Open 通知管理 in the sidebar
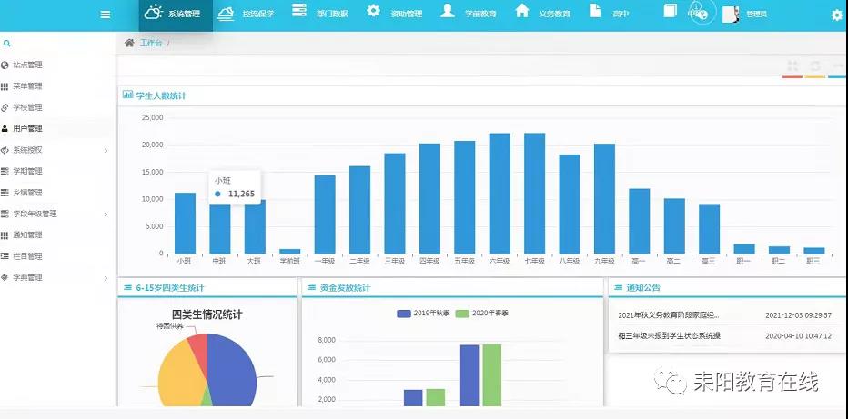Viewport: 848px width, 419px height. tap(27, 235)
